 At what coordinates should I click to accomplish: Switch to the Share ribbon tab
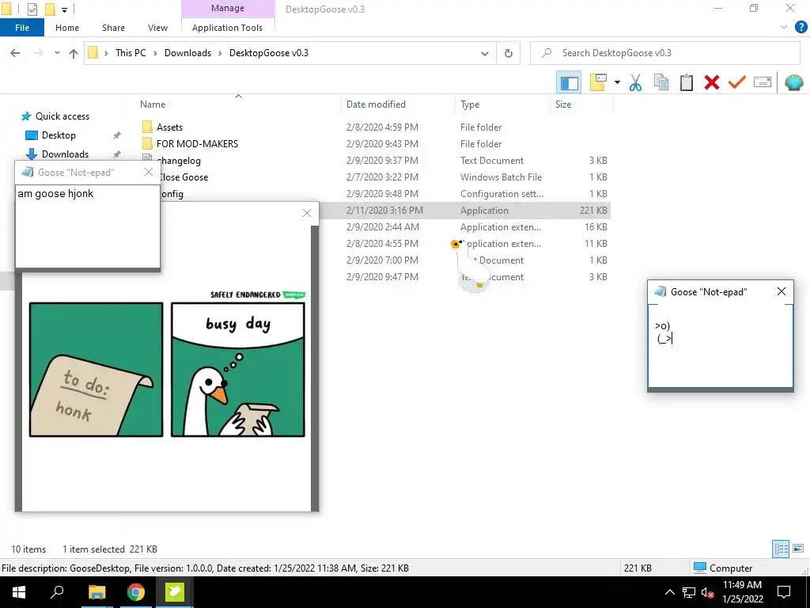coord(113,28)
